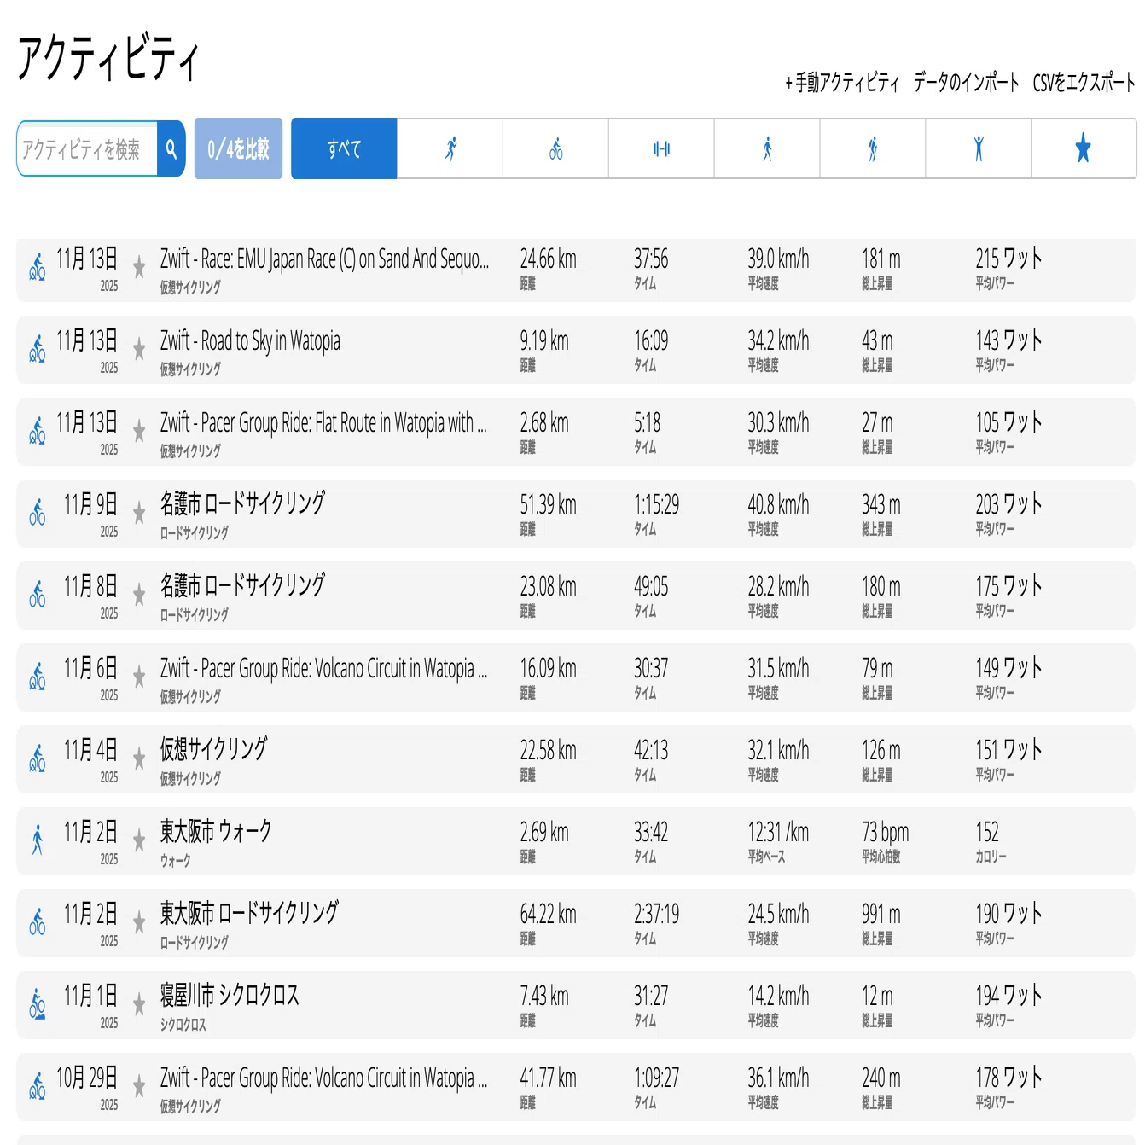Click virtual cycling icon of 11月4日 row
Image resolution: width=1145 pixels, height=1145 pixels.
[38, 758]
